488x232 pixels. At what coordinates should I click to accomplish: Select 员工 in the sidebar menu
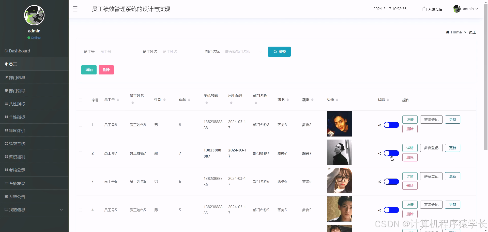click(x=34, y=64)
